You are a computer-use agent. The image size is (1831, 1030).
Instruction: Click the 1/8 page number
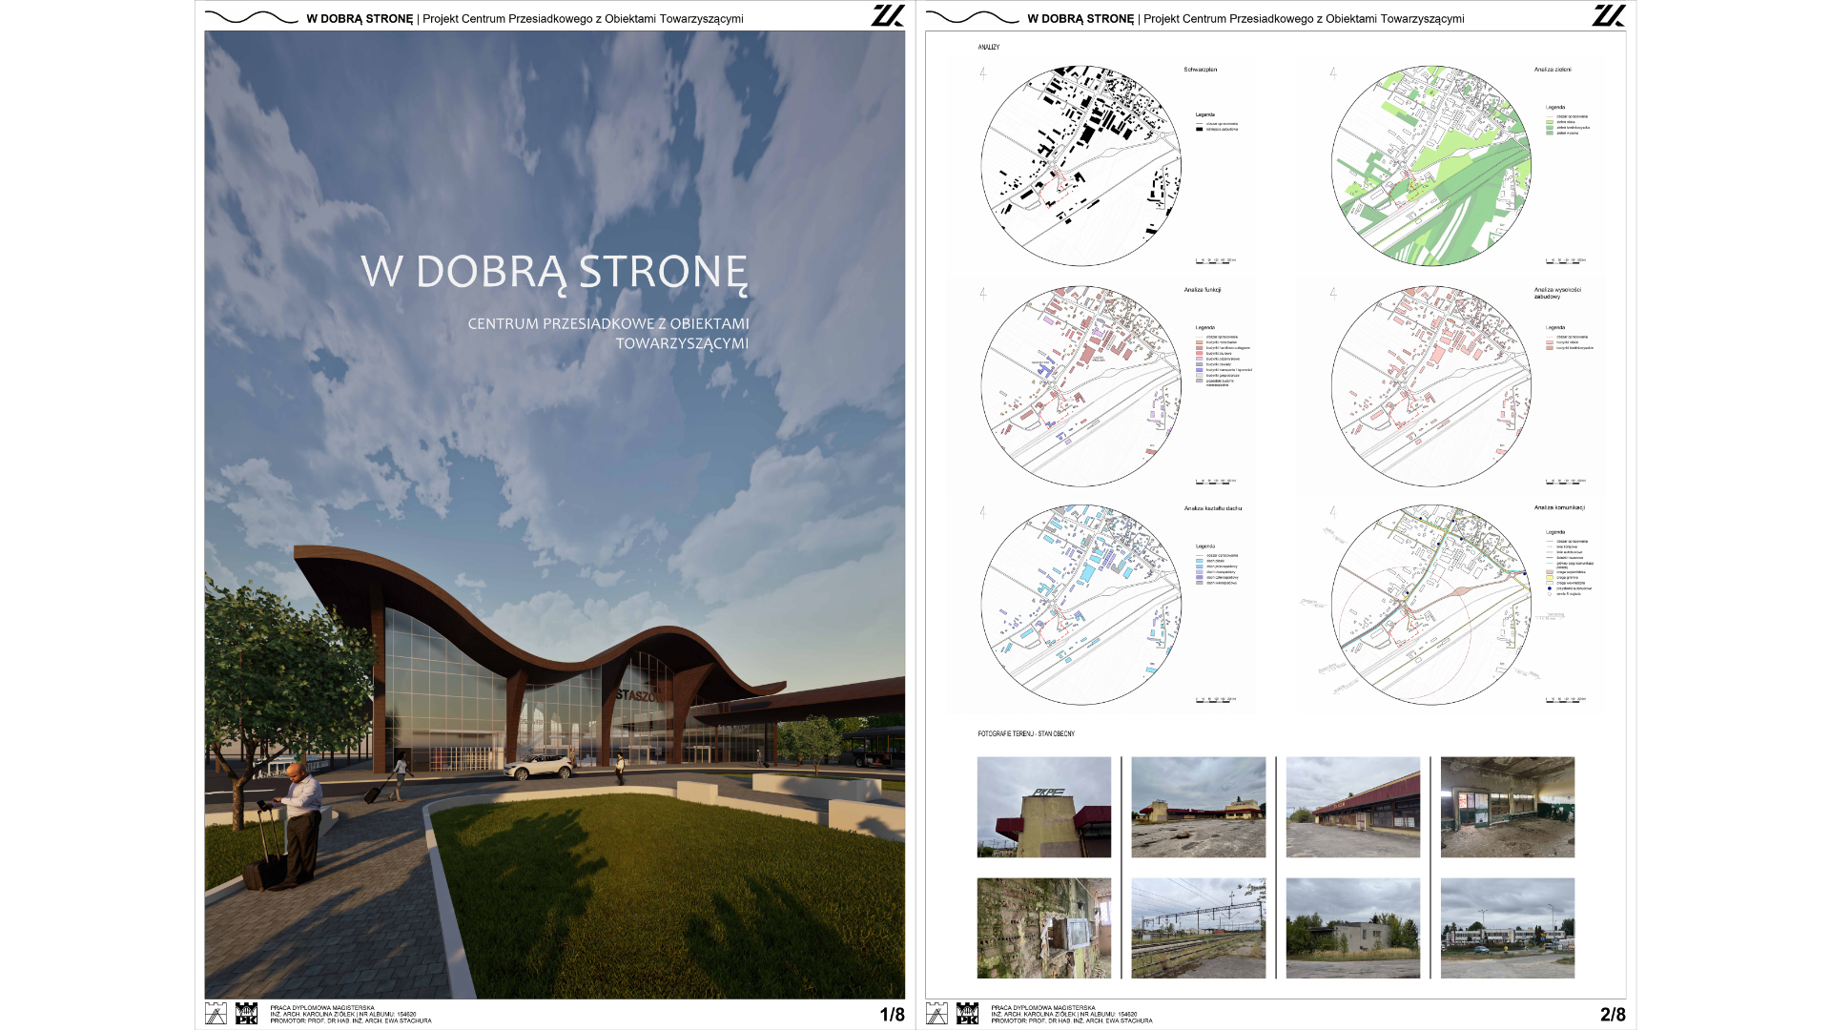click(x=892, y=1015)
